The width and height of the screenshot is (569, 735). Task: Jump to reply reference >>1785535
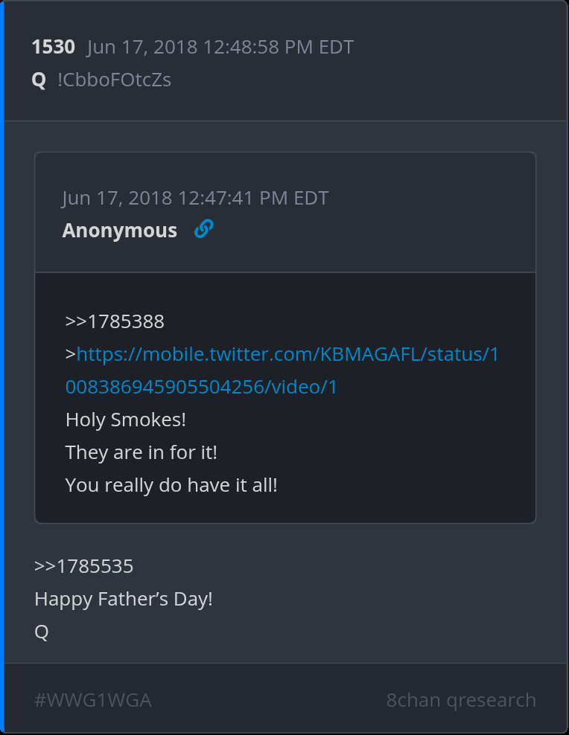click(x=84, y=566)
